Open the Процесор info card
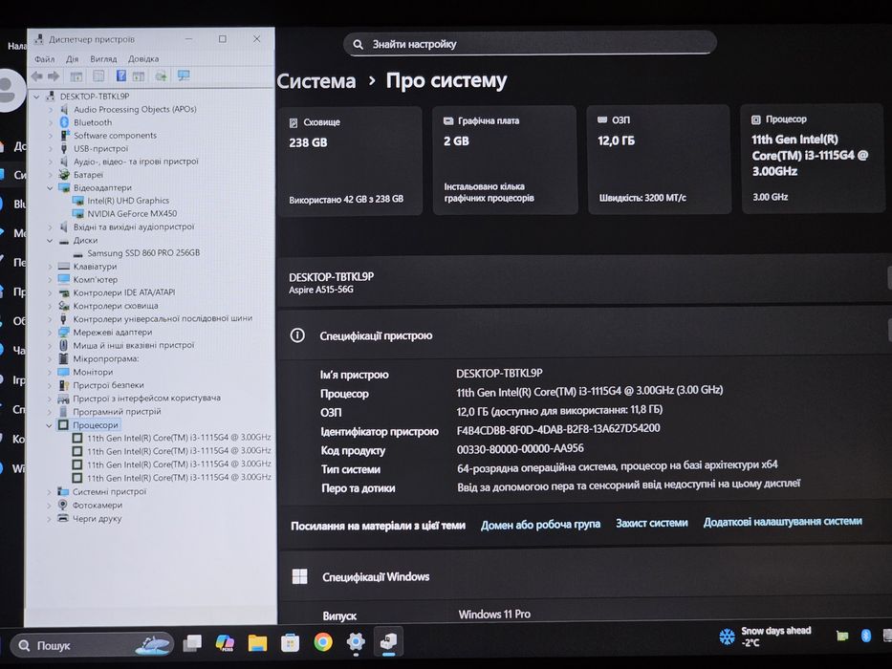The width and height of the screenshot is (892, 669). (x=814, y=158)
